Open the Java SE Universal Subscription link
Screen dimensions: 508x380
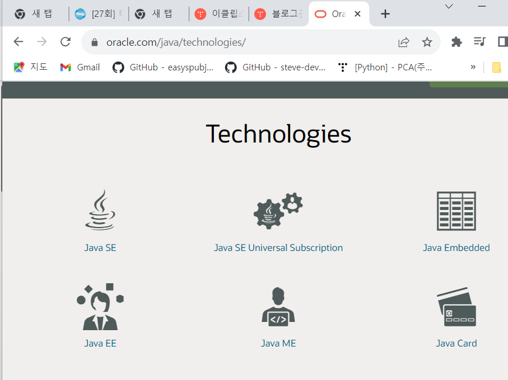[x=278, y=247]
